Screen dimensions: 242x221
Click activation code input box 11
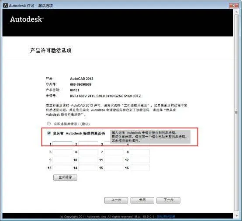[114, 160]
